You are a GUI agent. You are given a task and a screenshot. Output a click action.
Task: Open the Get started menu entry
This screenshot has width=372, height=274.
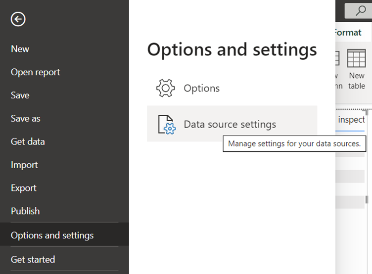pos(33,259)
